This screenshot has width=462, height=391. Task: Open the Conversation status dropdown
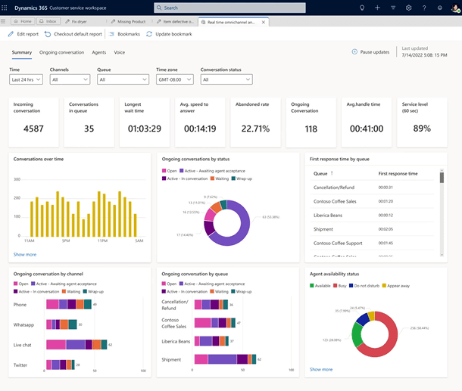(226, 79)
